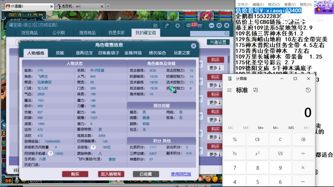This screenshot has width=334, height=187.
Task: Open the M memory list dropdown in calculator
Action: coord(307,128)
